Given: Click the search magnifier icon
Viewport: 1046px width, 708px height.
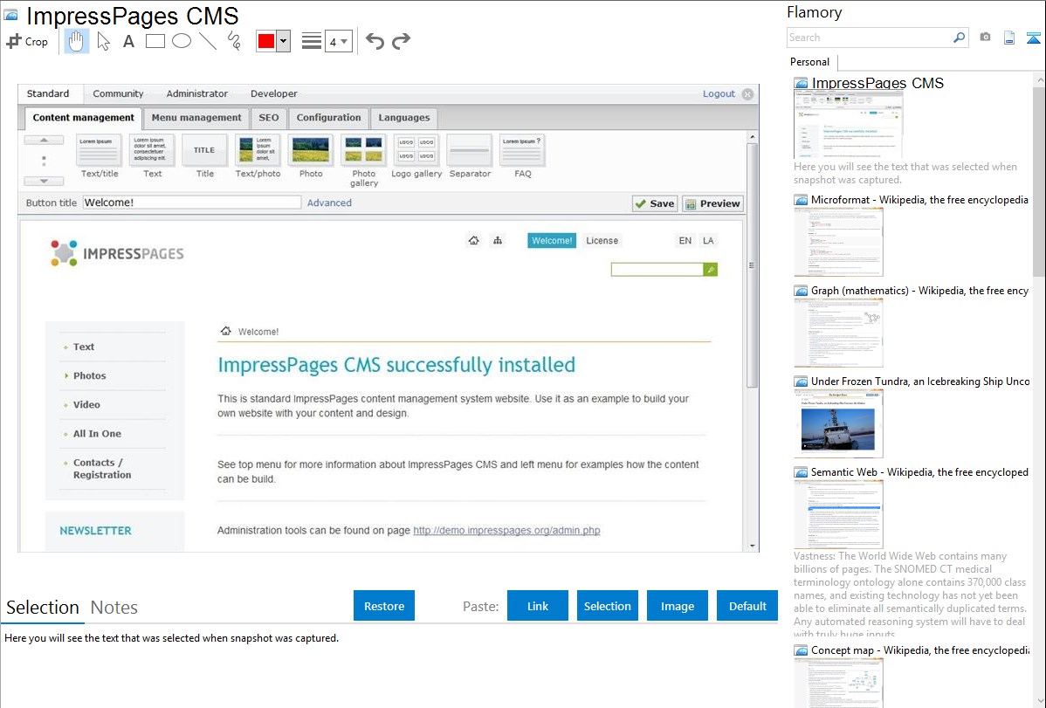Looking at the screenshot, I should [959, 38].
